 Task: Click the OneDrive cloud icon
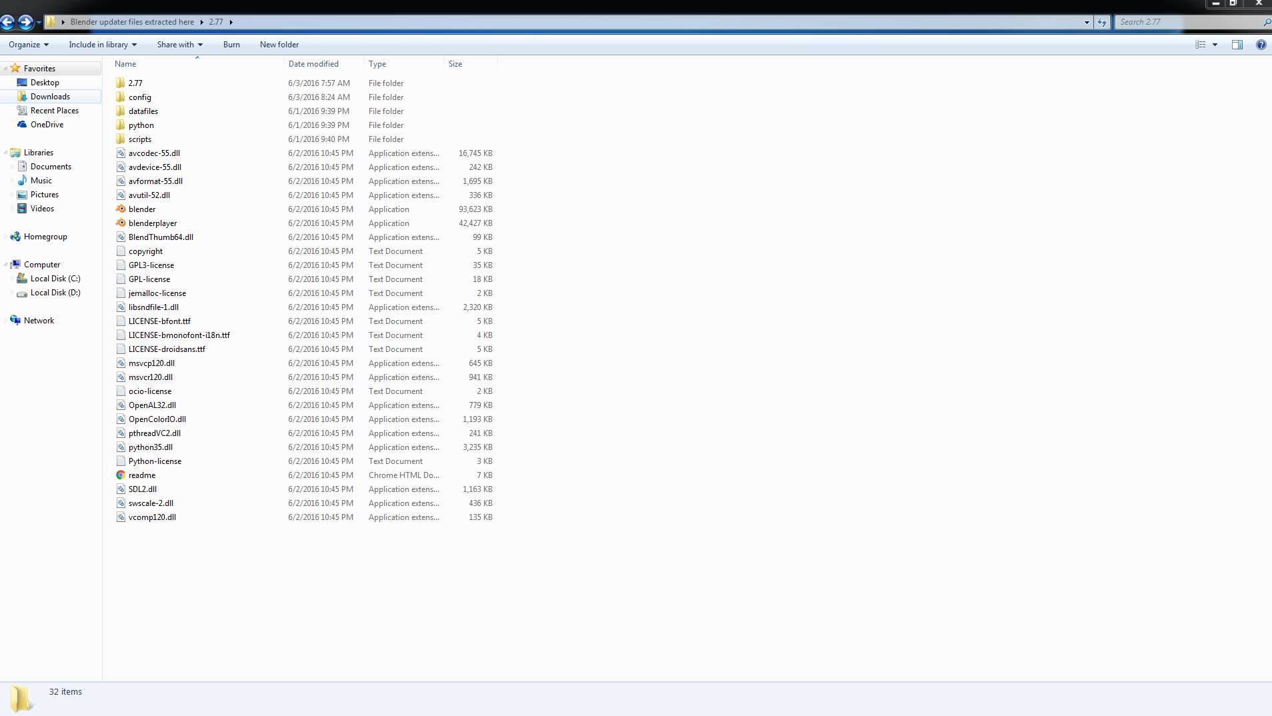(22, 125)
